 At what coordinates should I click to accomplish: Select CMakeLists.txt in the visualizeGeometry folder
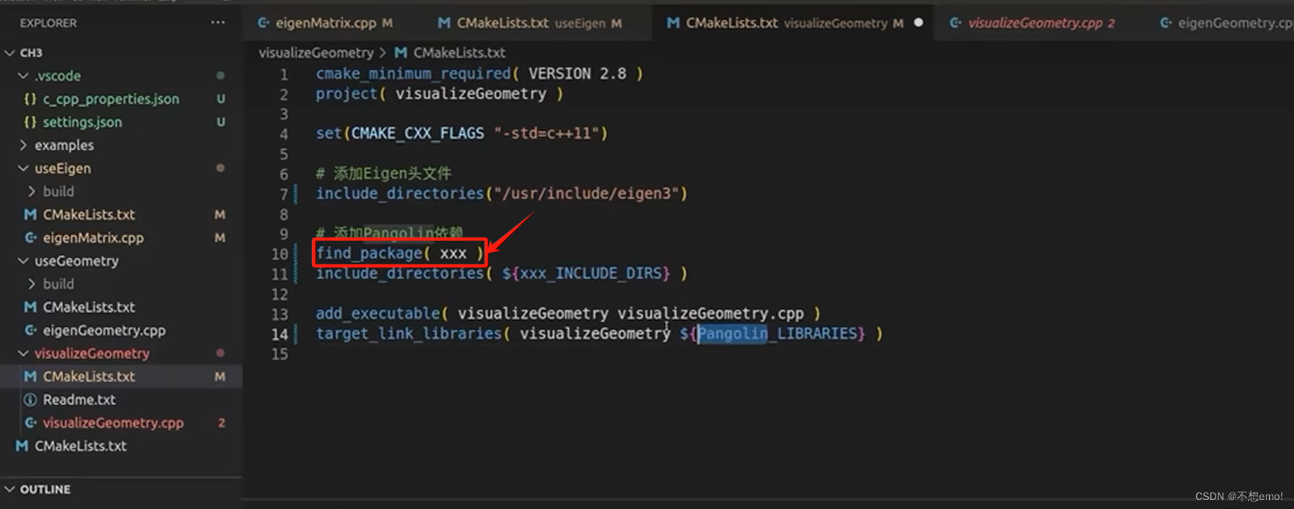pyautogui.click(x=121, y=376)
